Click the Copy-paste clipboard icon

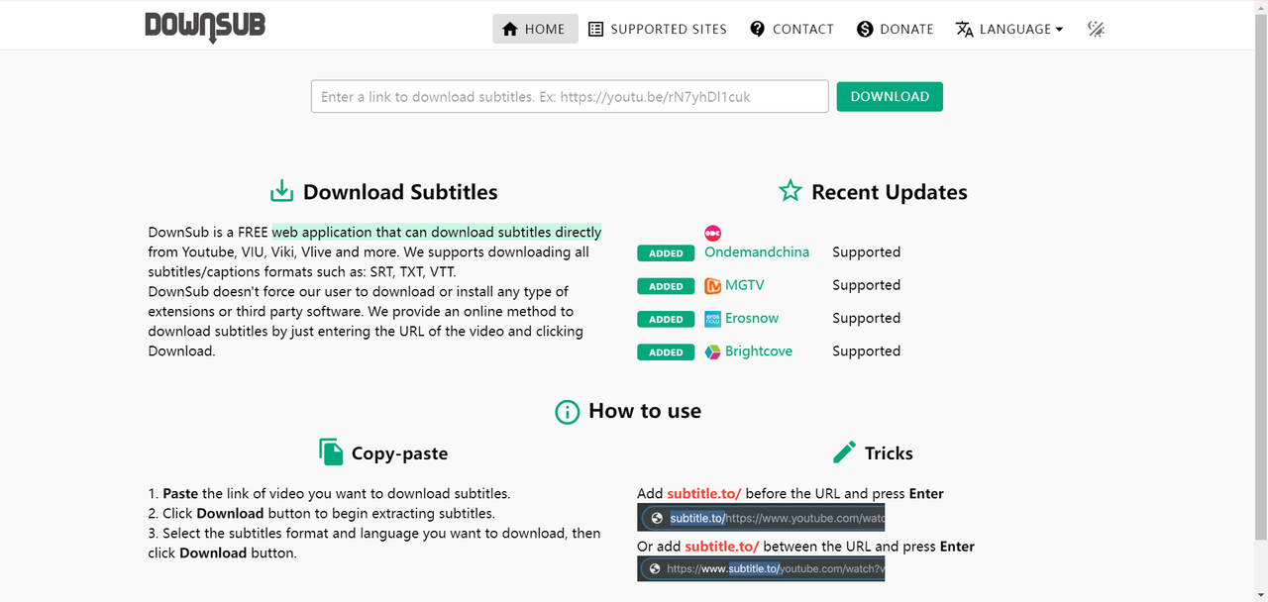(331, 452)
